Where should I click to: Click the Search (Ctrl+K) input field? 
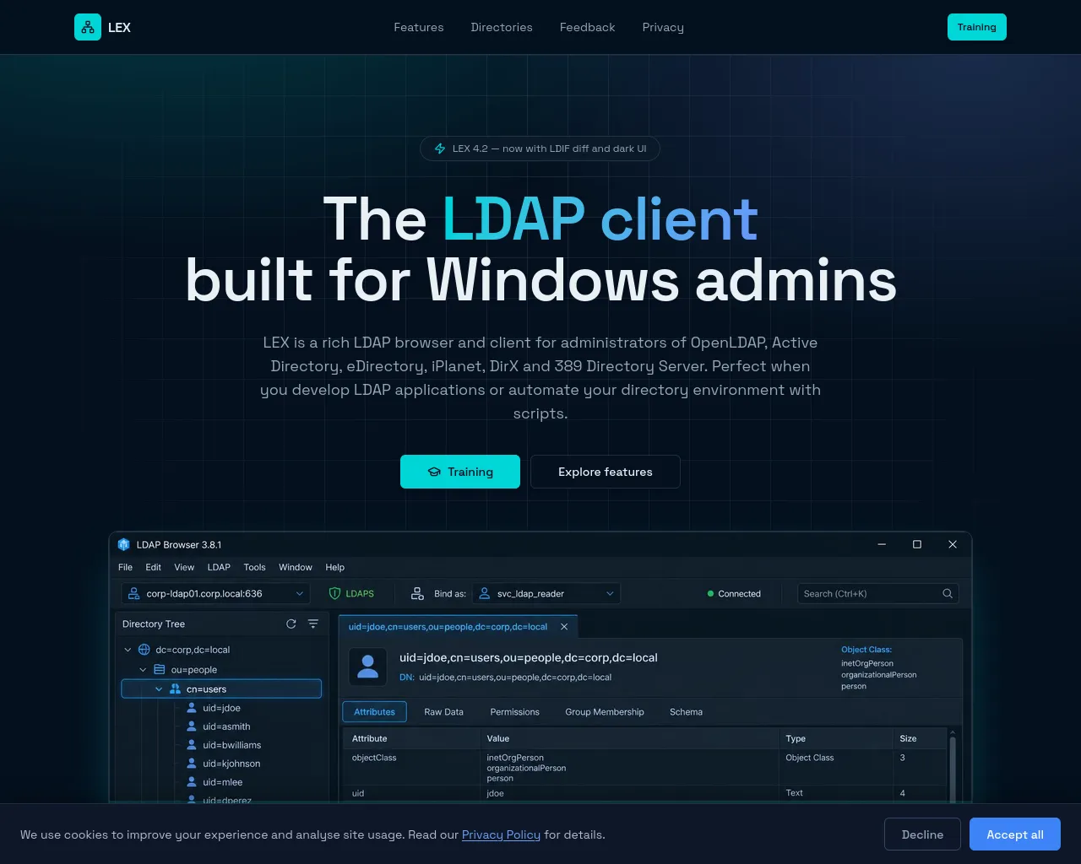point(878,594)
